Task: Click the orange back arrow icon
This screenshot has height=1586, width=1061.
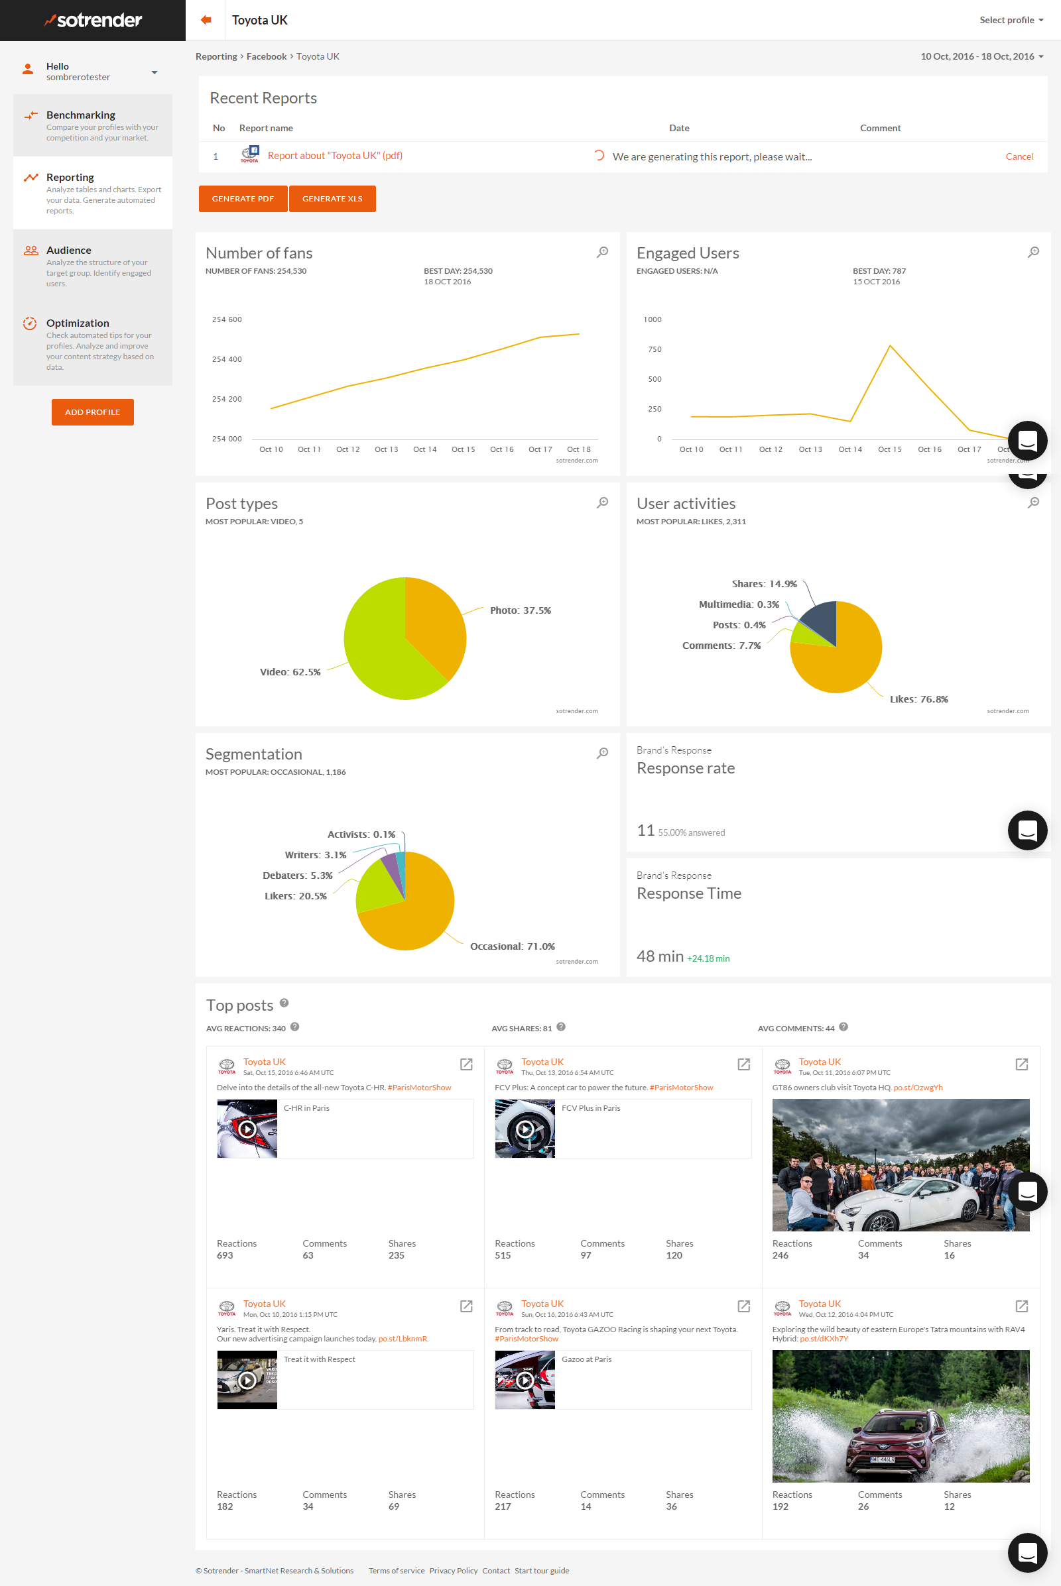Action: click(x=206, y=21)
